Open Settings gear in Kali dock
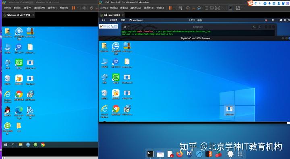The image size is (290, 159). 230,154
